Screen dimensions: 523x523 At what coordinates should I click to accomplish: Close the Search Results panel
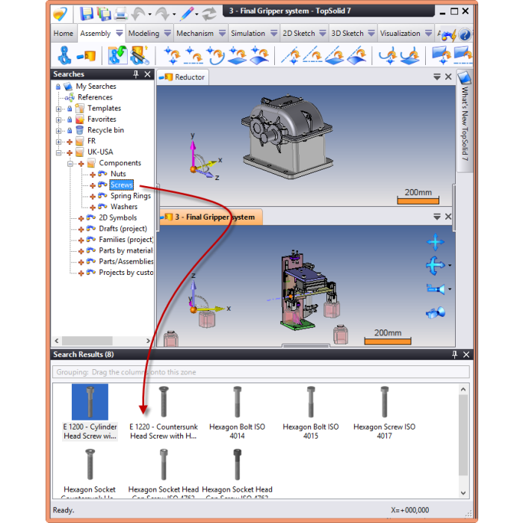pos(466,354)
